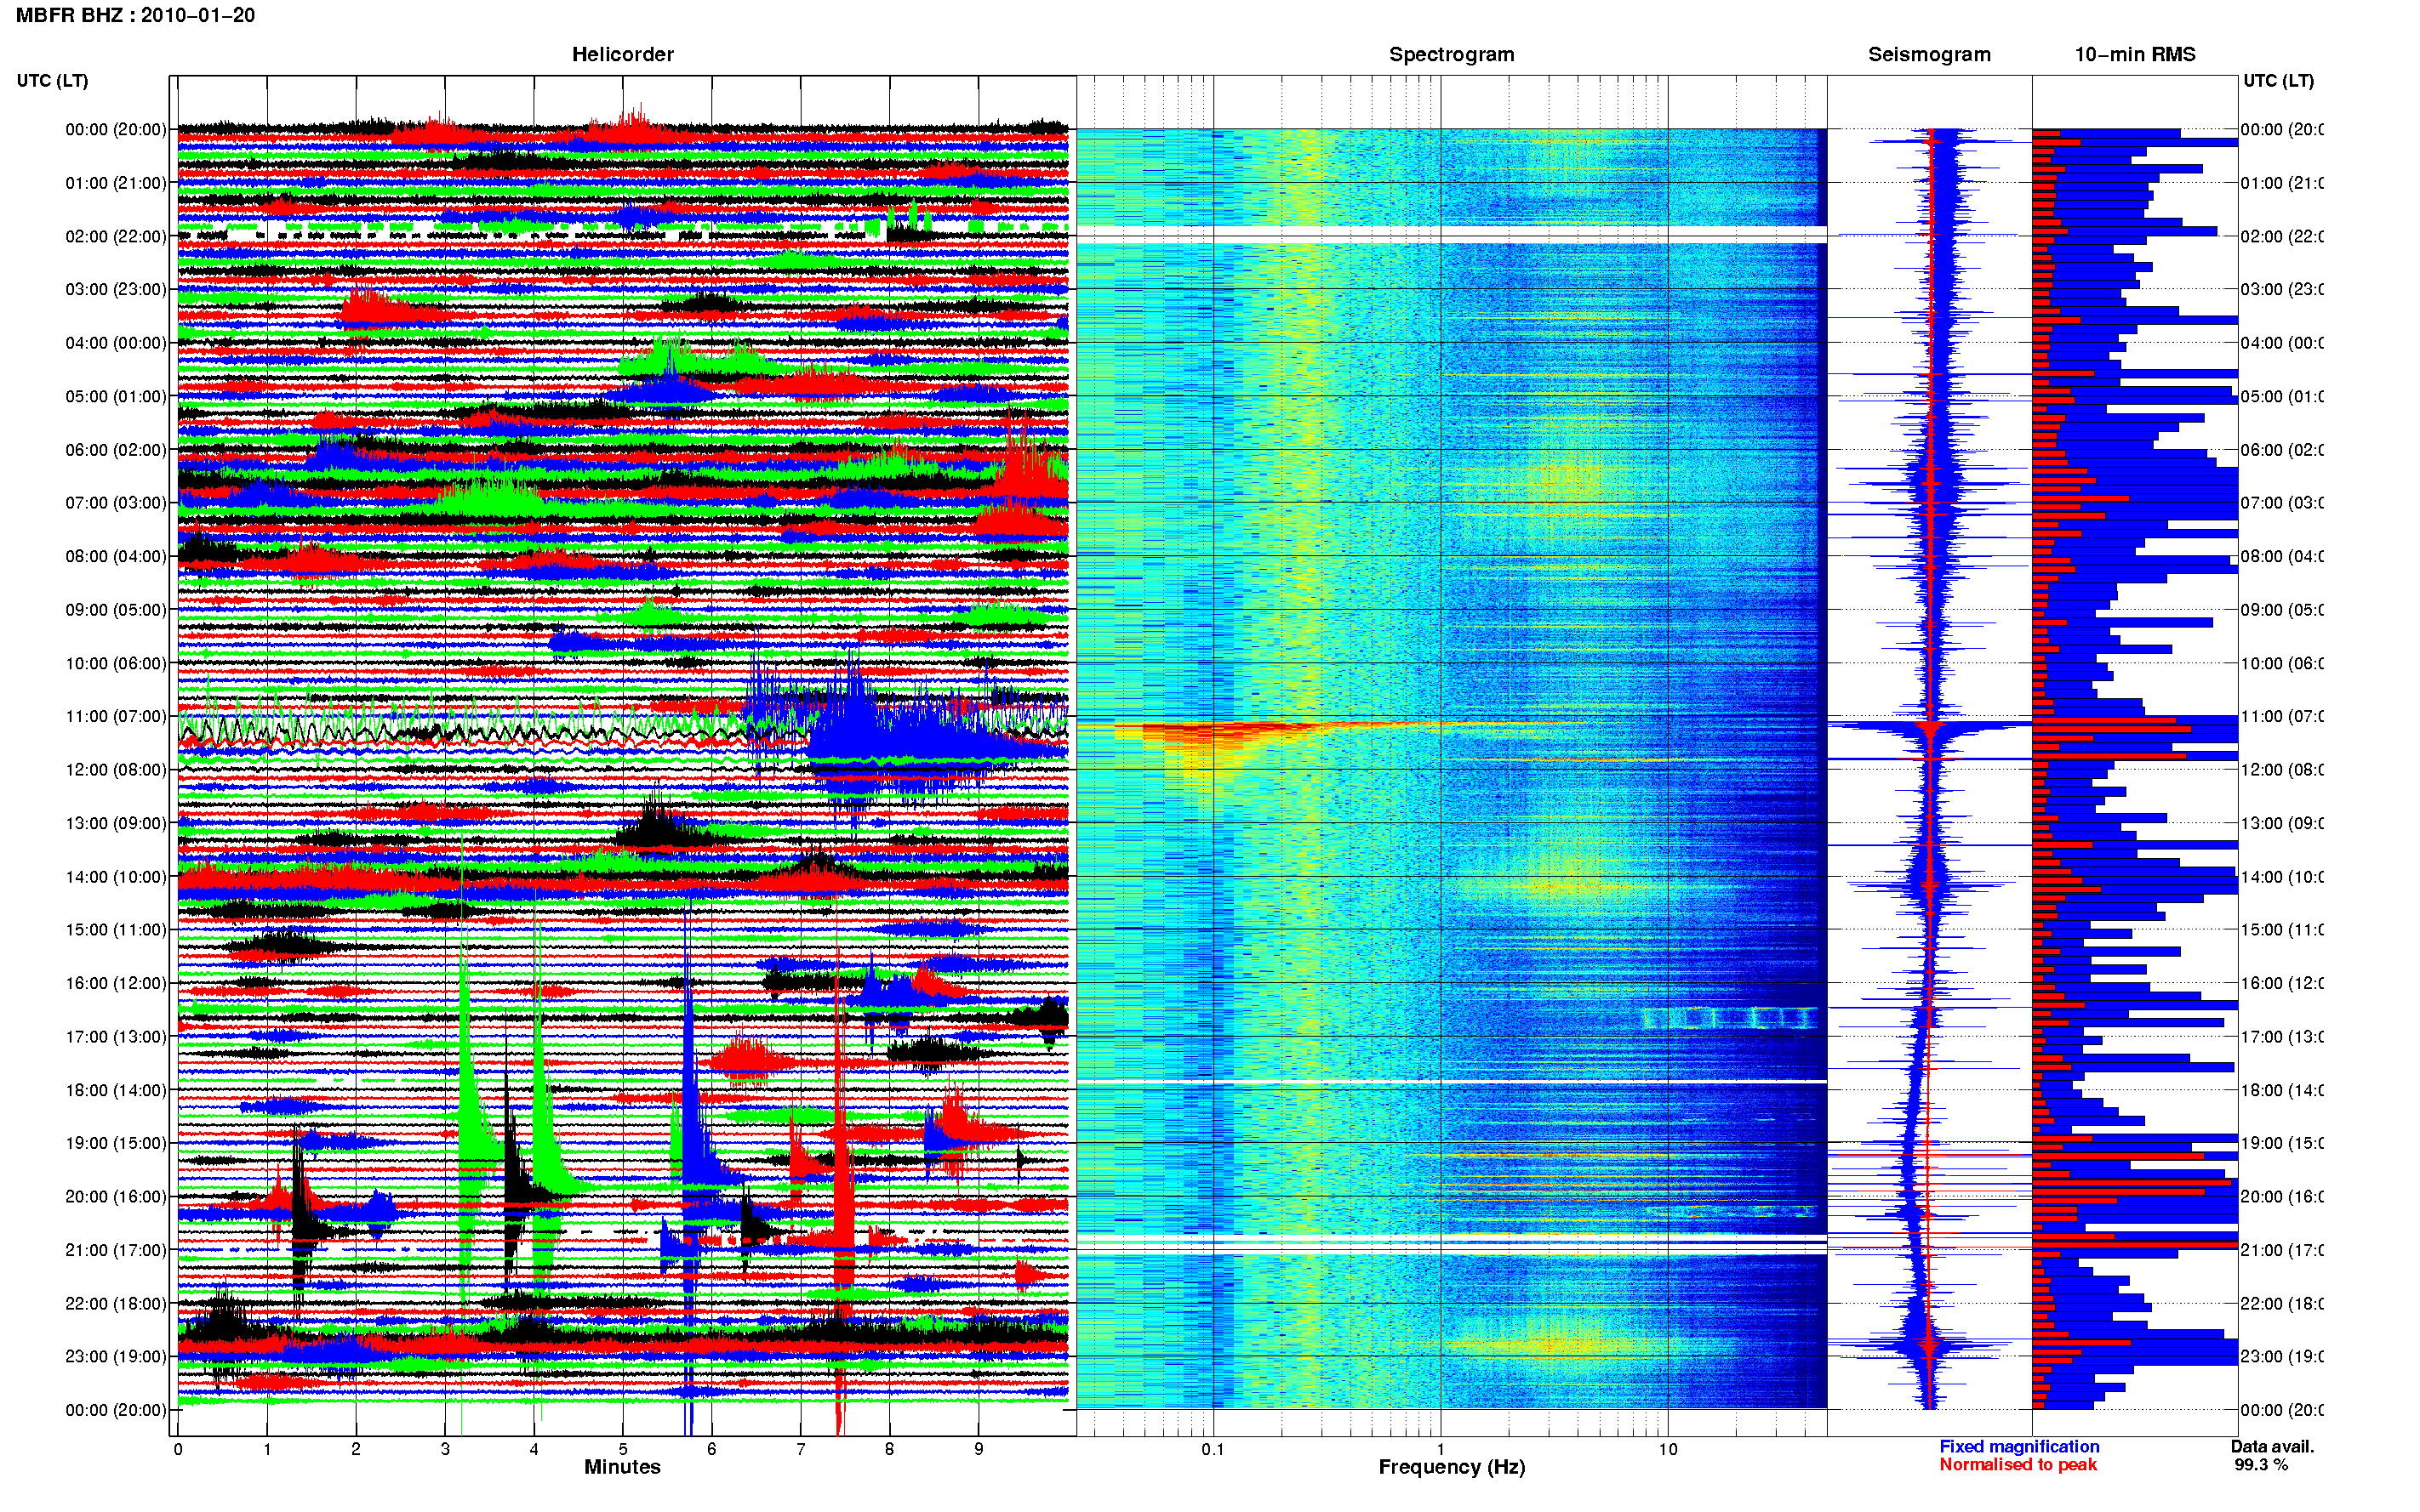This screenshot has width=2420, height=1512.
Task: Click the left axis time '08:00 (04:00)'
Action: click(x=116, y=556)
